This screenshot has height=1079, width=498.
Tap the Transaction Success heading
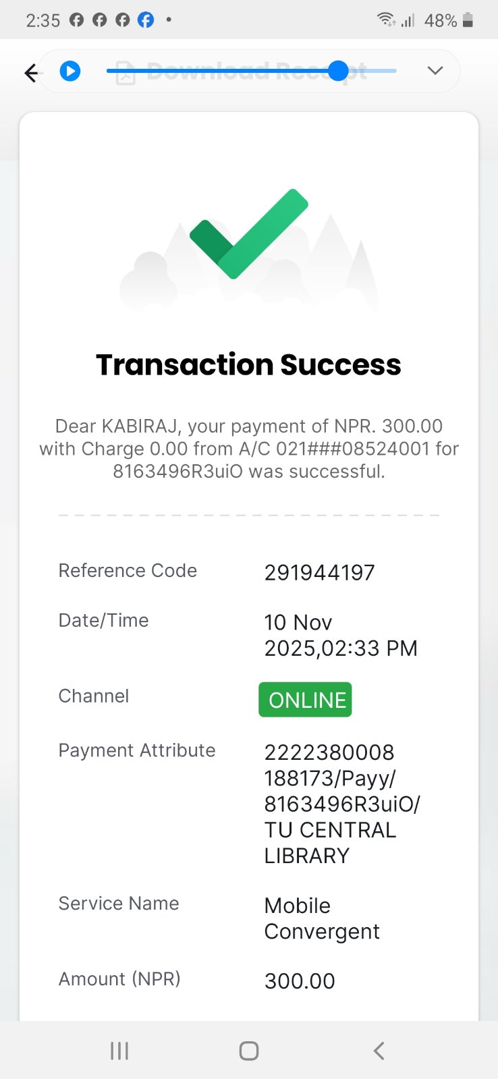[x=248, y=364]
